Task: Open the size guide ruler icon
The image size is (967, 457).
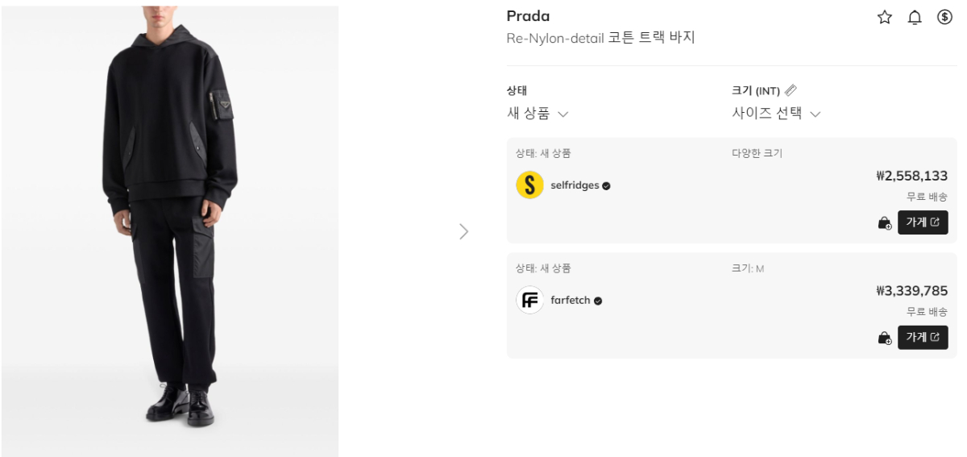Action: pos(791,90)
